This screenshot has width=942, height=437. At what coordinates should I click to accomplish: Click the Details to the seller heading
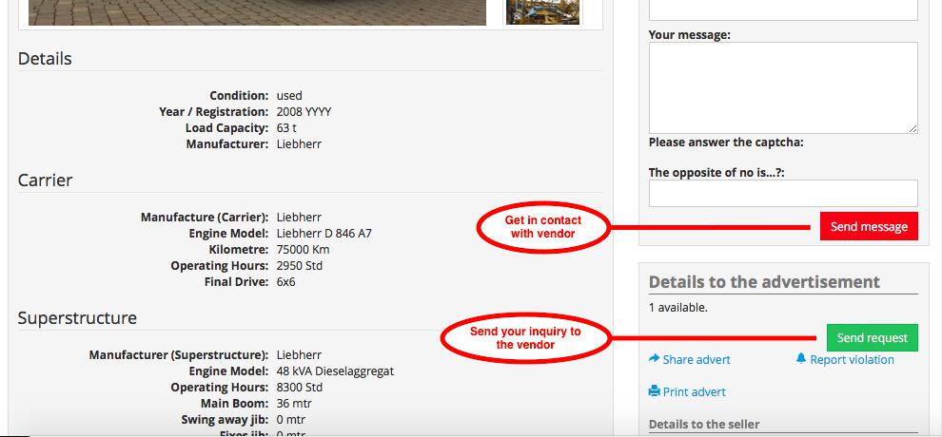click(704, 425)
